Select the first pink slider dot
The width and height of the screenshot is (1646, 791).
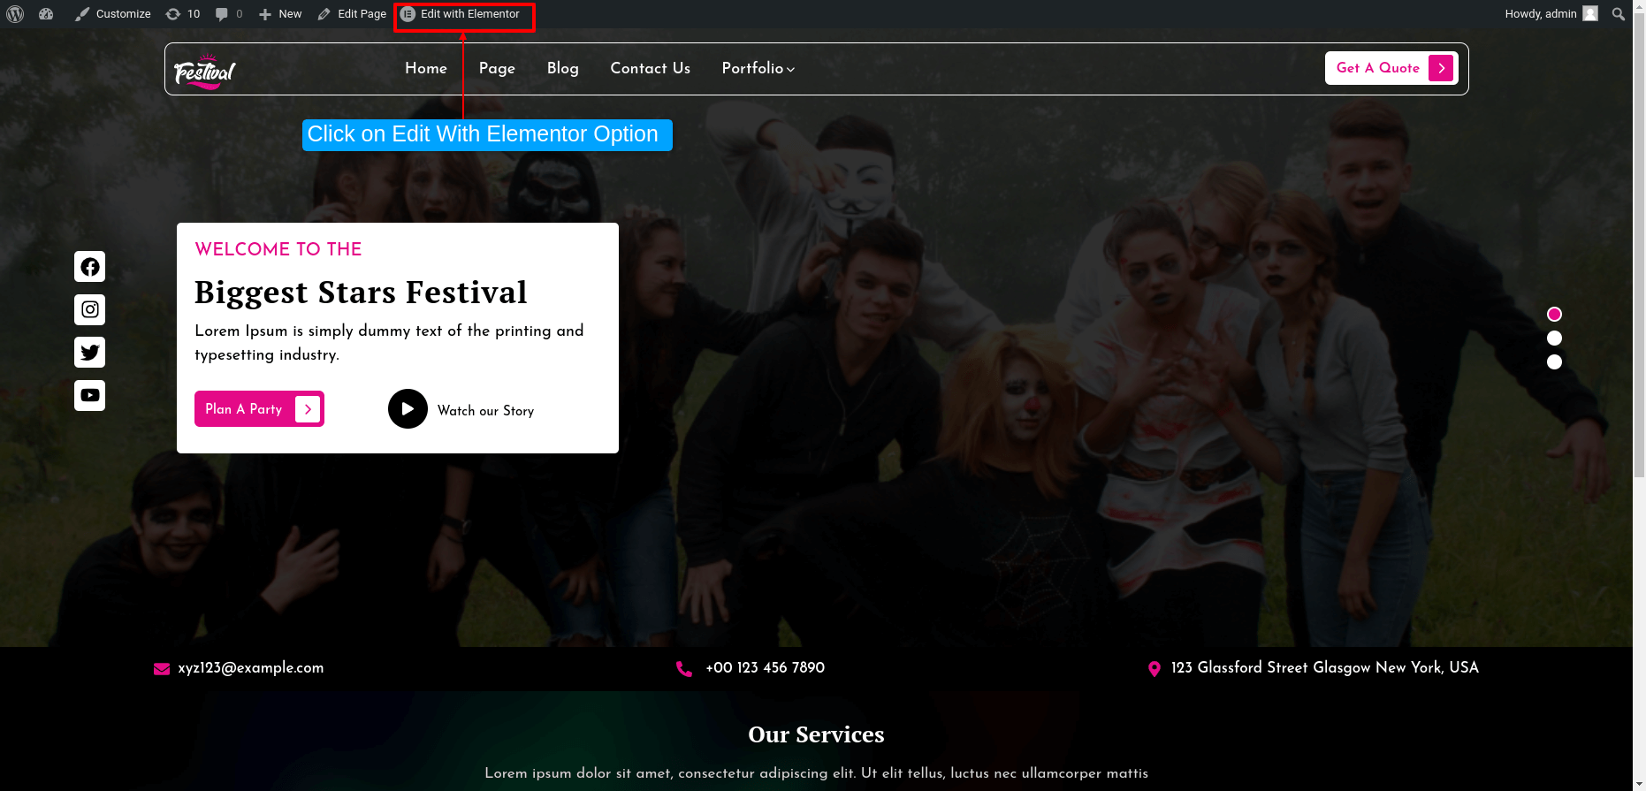coord(1554,315)
